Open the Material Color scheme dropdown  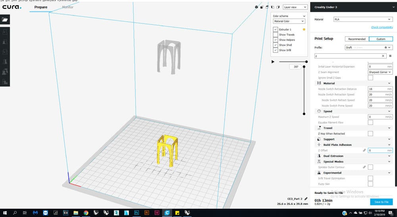coord(289,21)
